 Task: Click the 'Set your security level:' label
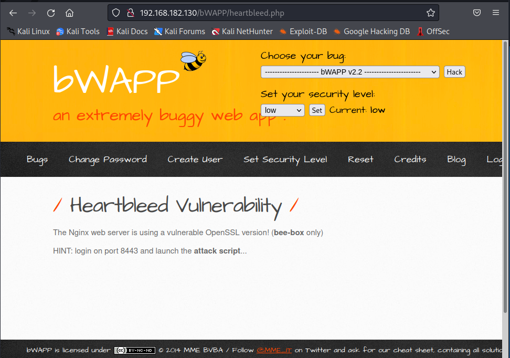click(x=318, y=94)
